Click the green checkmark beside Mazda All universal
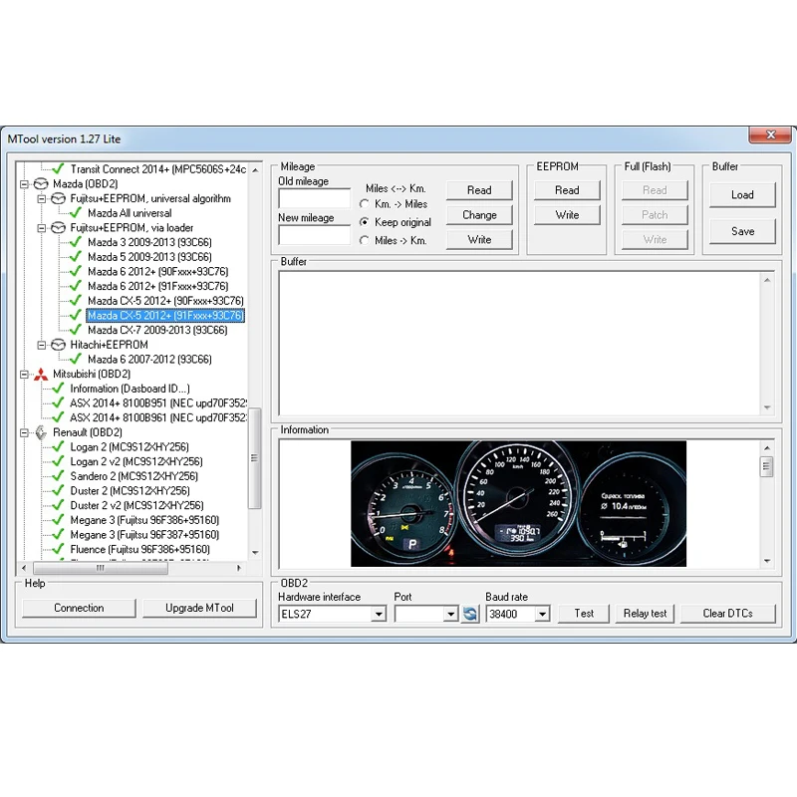The width and height of the screenshot is (797, 797). point(76,212)
